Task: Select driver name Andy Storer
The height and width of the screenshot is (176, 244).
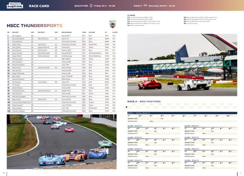Action: [x=17, y=67]
